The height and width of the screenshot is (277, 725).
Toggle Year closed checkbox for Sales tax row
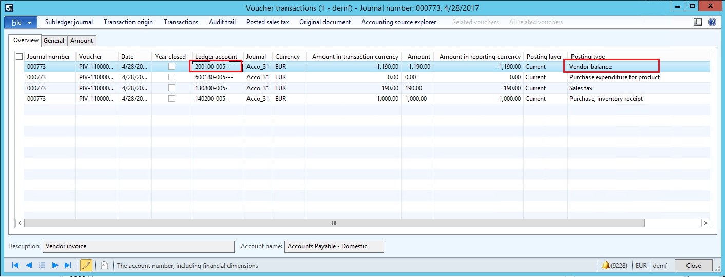point(171,88)
